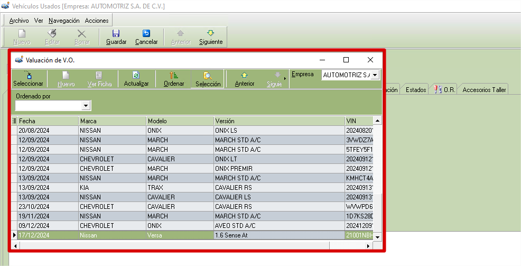Click Borrar icon in main toolbar

coord(82,34)
